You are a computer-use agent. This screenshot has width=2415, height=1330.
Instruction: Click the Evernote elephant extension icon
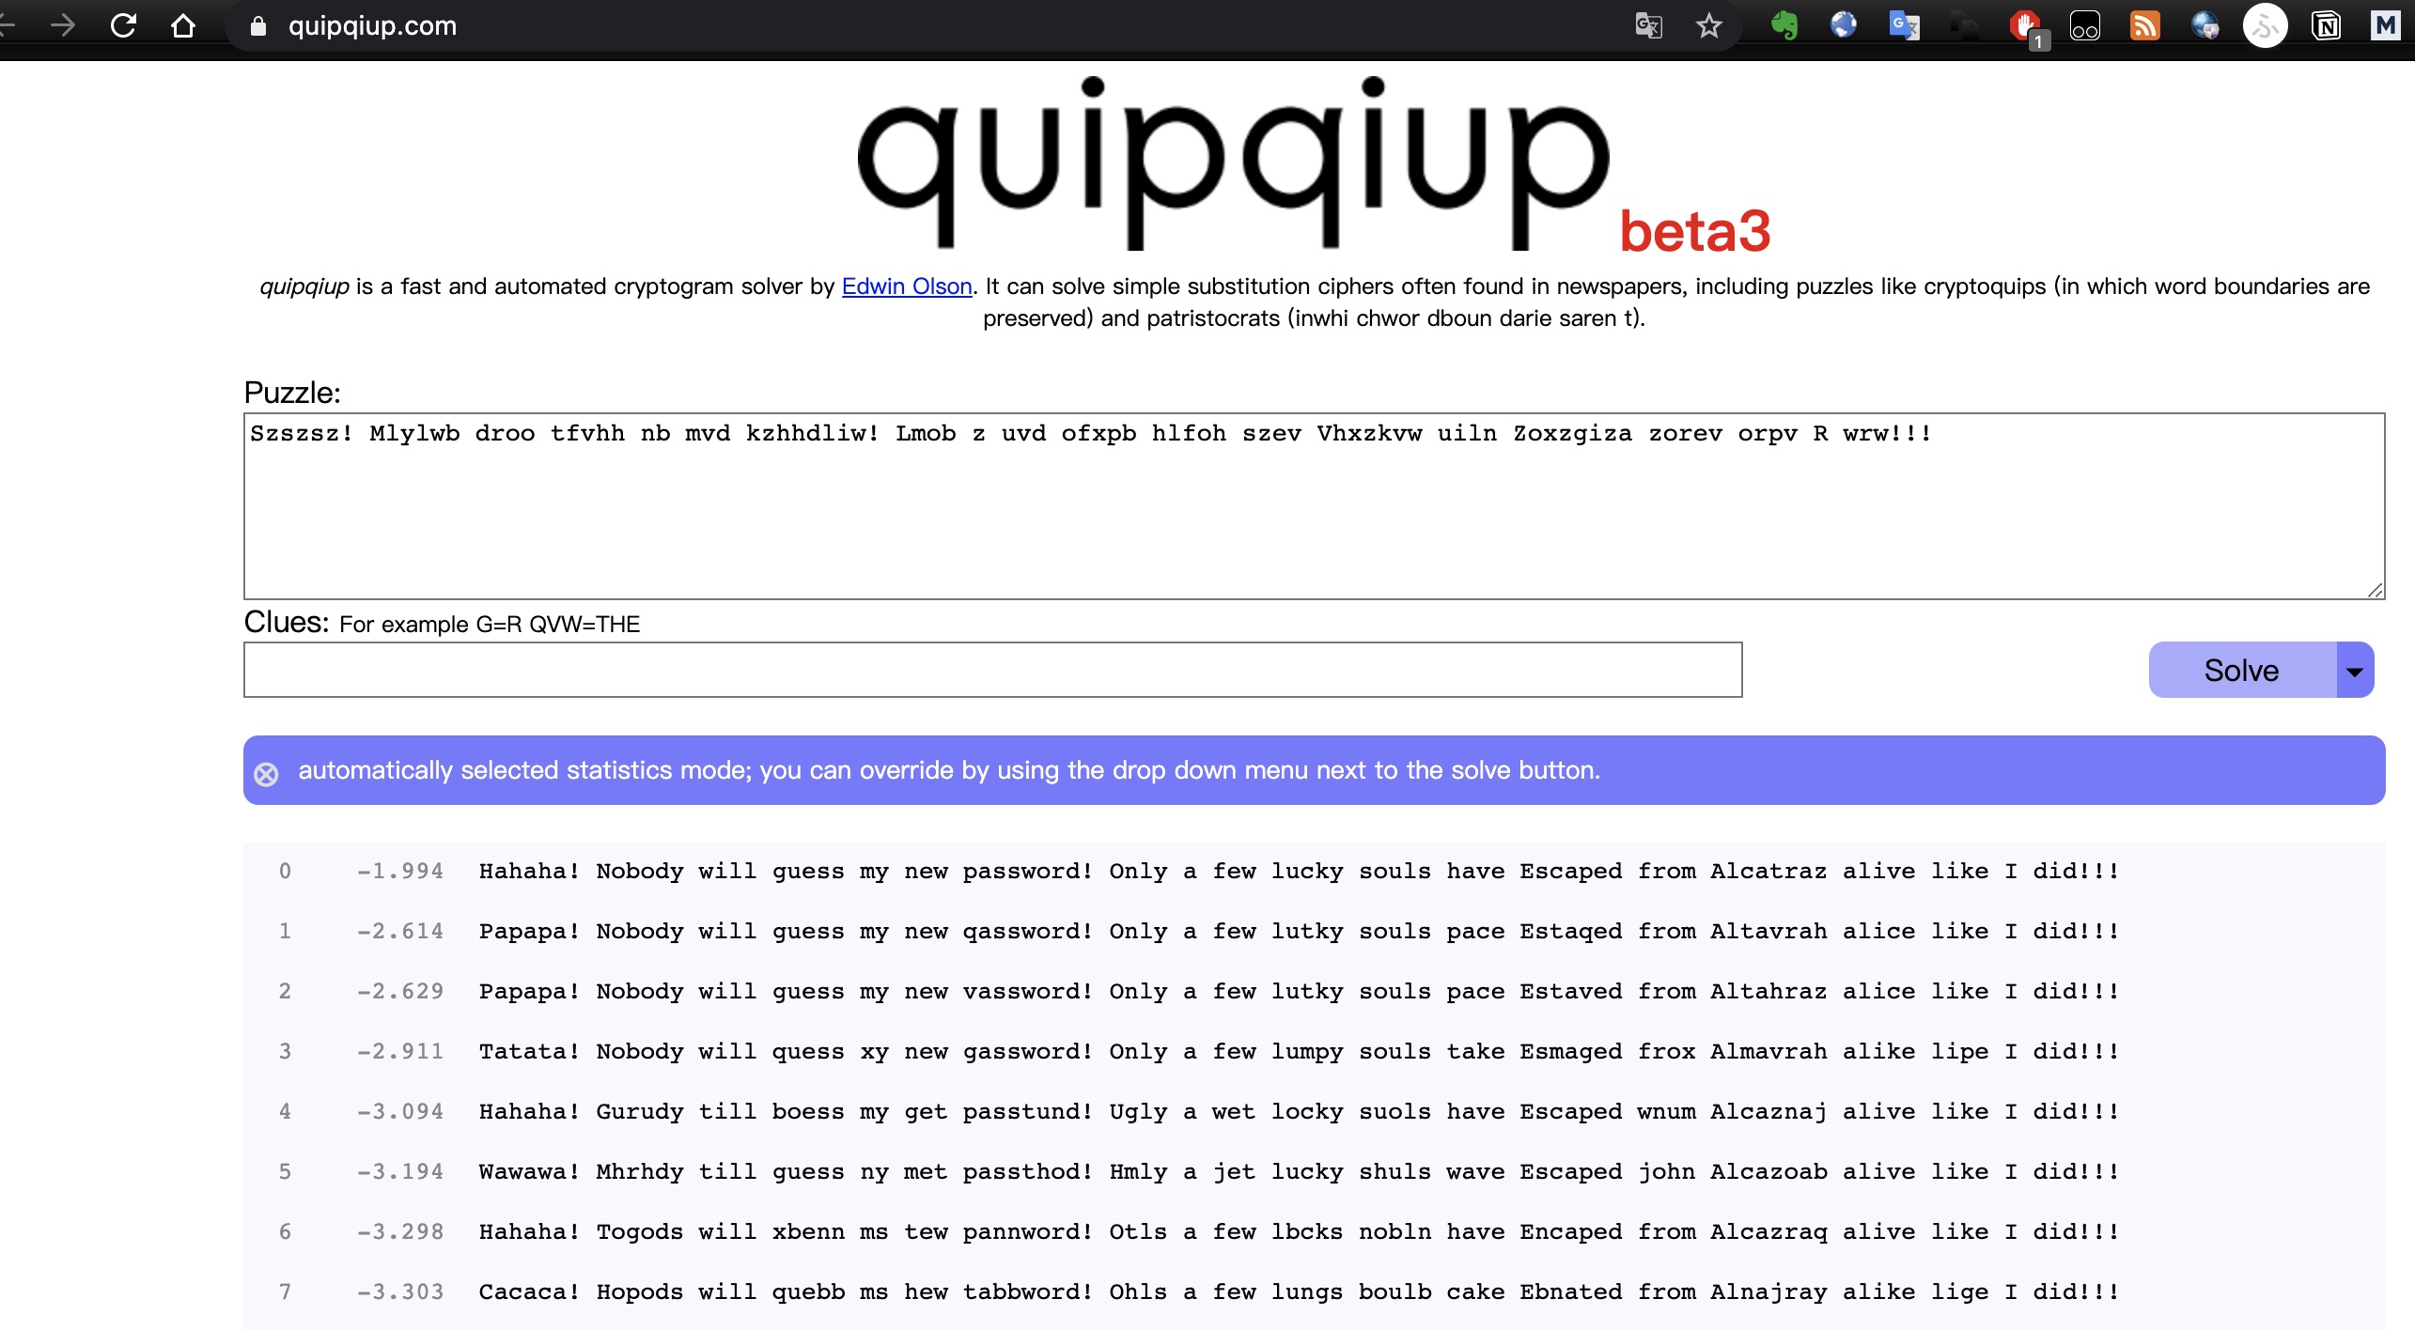pyautogui.click(x=1784, y=25)
